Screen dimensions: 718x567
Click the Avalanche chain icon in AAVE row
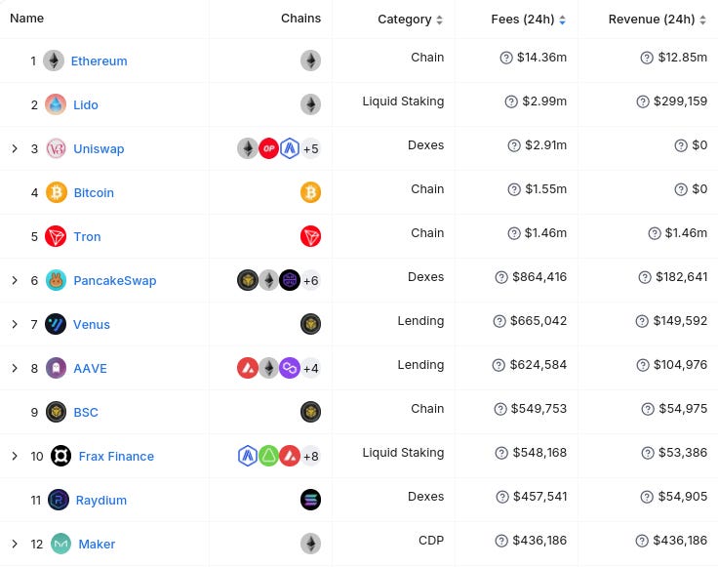[247, 368]
